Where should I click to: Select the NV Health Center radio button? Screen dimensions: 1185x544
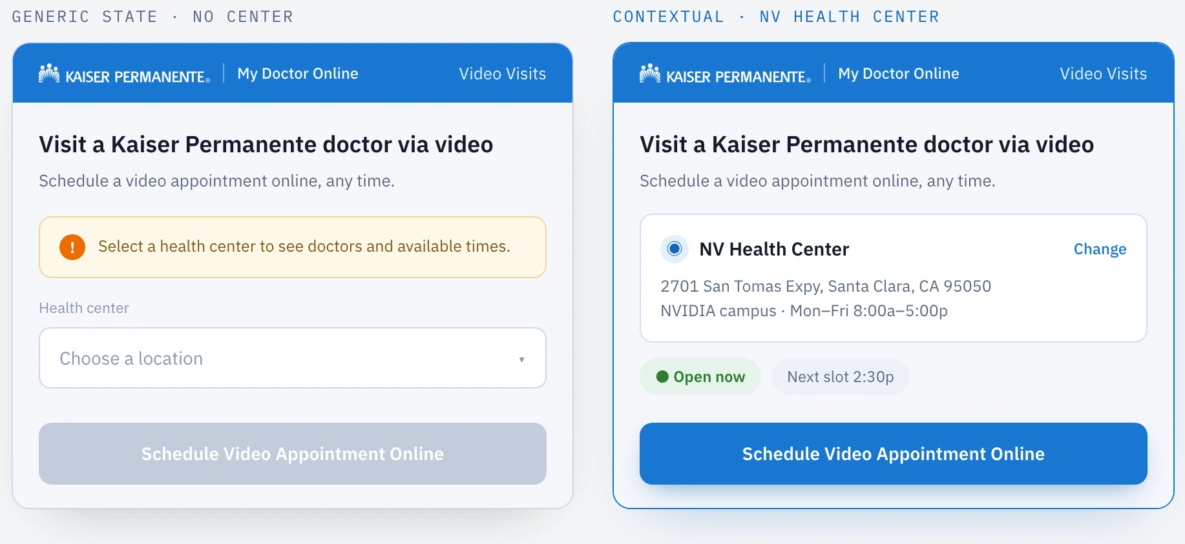coord(675,248)
